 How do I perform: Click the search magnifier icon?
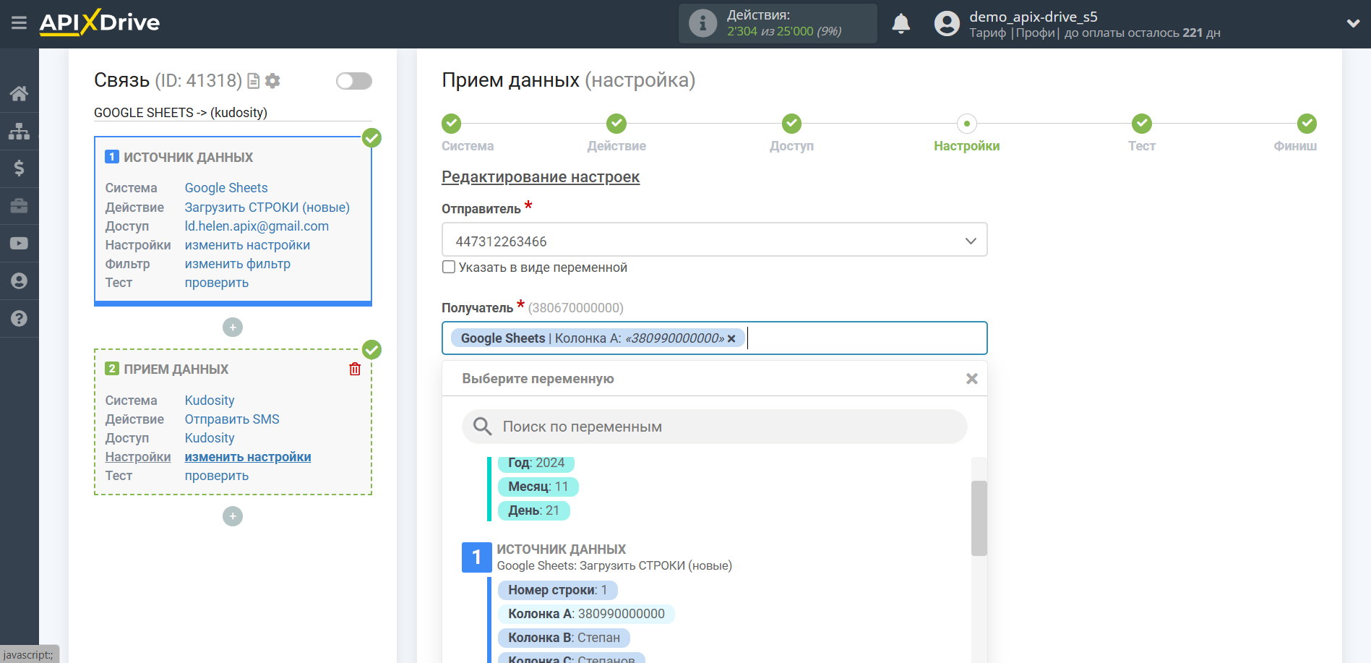[483, 427]
